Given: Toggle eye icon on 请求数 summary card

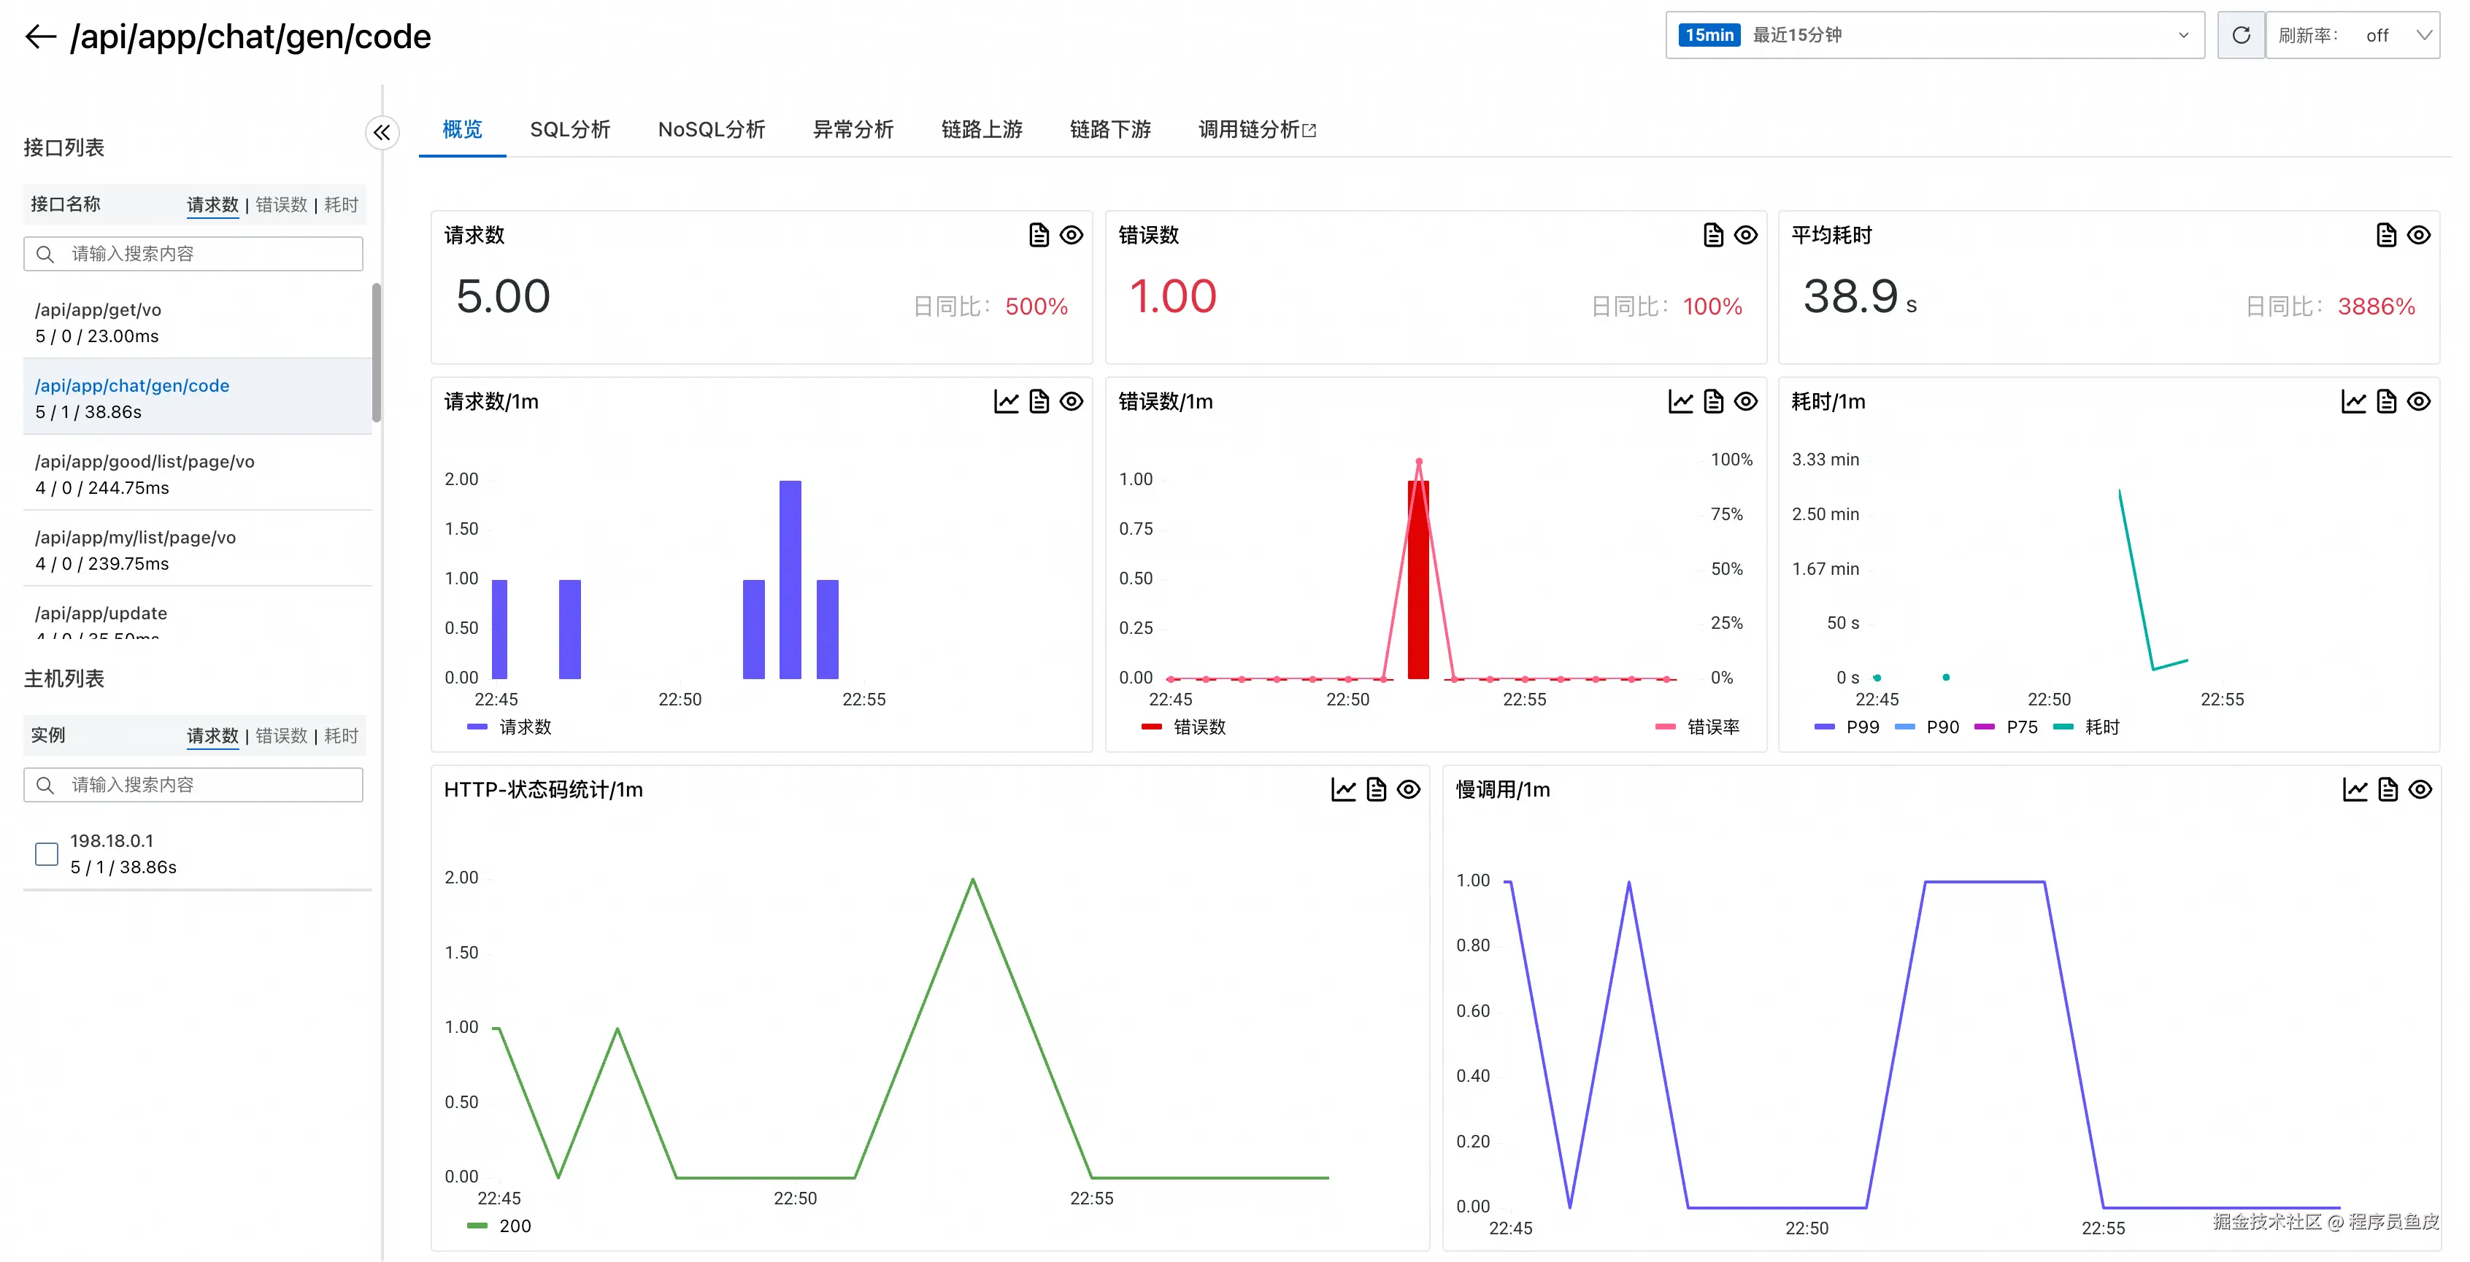Looking at the screenshot, I should tap(1071, 235).
